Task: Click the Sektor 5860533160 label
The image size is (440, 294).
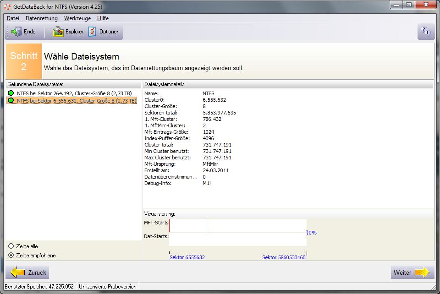Action: (284, 257)
